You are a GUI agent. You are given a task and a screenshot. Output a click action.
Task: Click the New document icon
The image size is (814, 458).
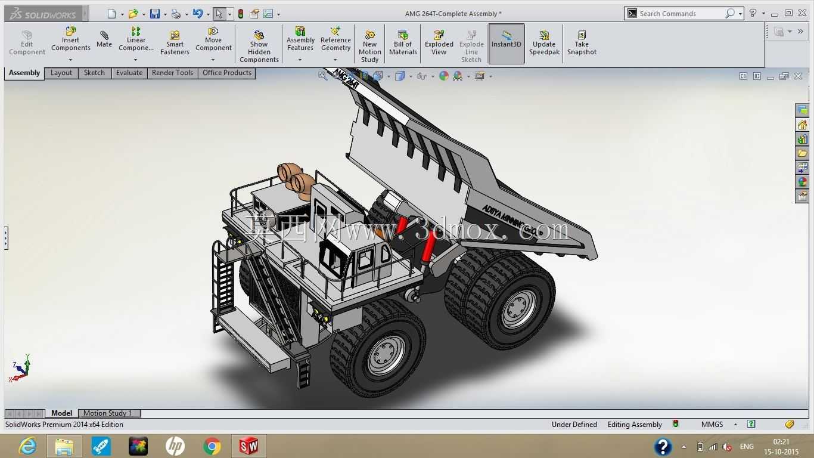[x=111, y=14]
